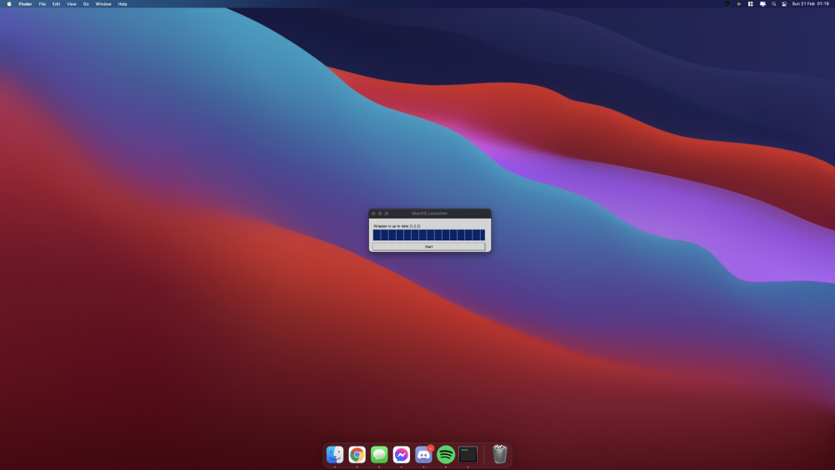The image size is (835, 470).
Task: Open the Go menu
Action: tap(86, 4)
